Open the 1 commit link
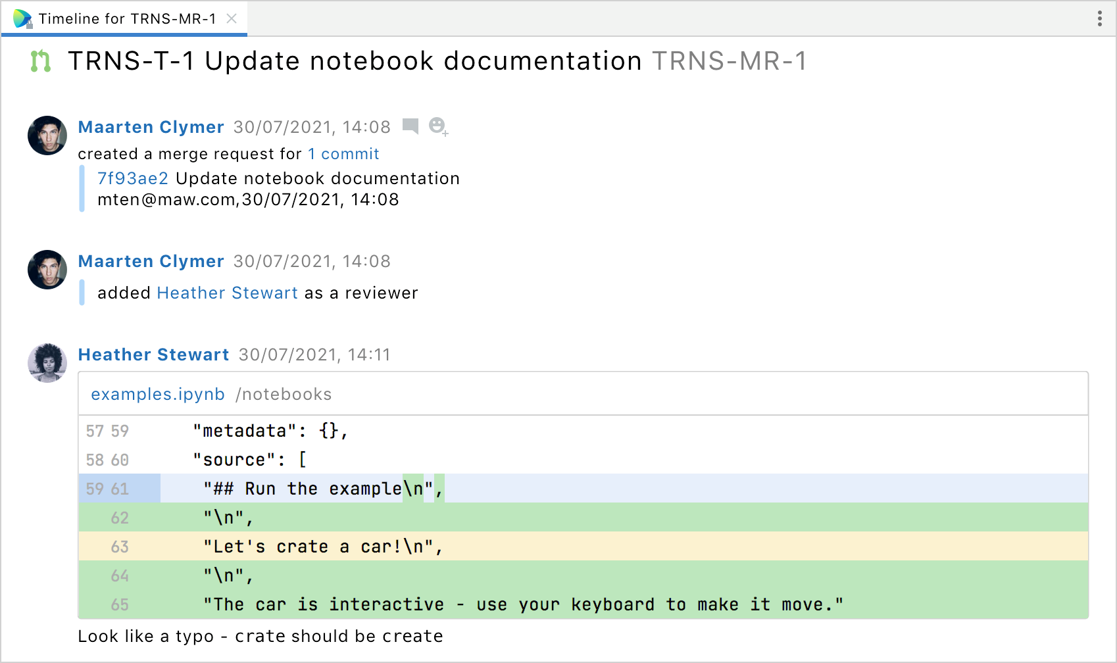Viewport: 1117px width, 663px height. point(343,154)
